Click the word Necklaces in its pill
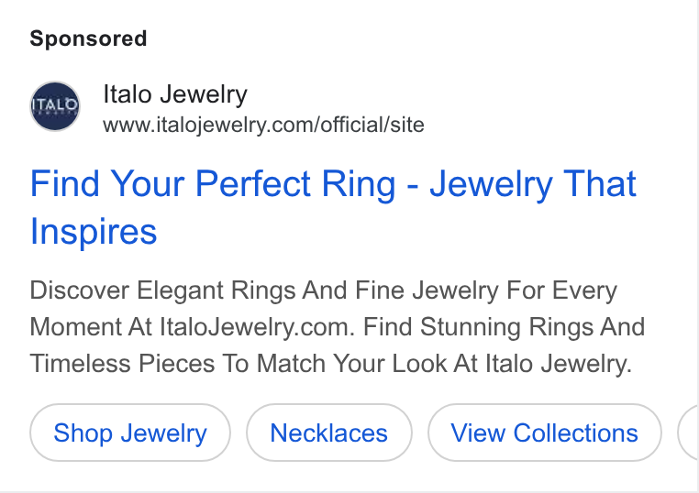This screenshot has width=699, height=493. 329,433
